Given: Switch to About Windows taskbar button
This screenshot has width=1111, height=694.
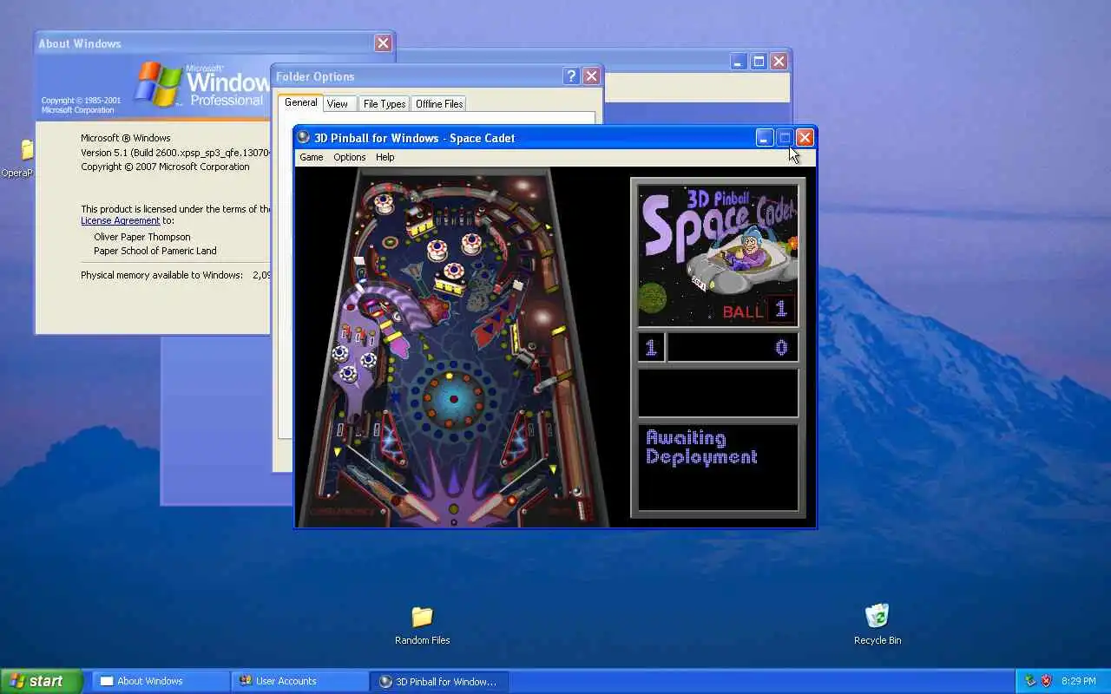Looking at the screenshot, I should [x=161, y=681].
